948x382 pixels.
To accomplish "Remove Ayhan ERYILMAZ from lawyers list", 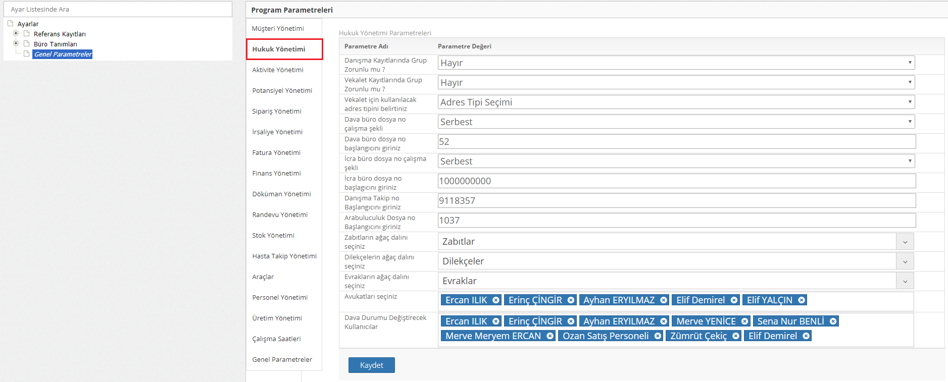I will 664,300.
